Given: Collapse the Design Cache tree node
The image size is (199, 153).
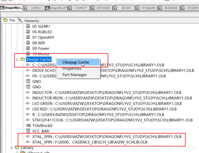Looking at the screenshot, I should click(x=17, y=59).
